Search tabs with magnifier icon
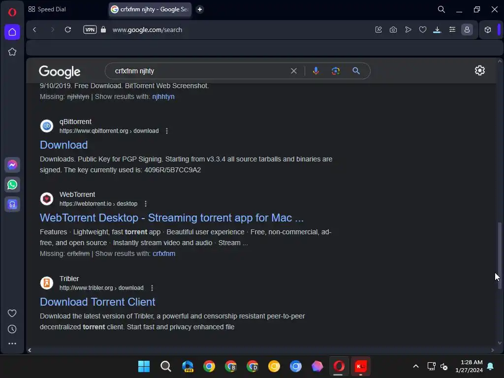The image size is (504, 378). point(441,9)
